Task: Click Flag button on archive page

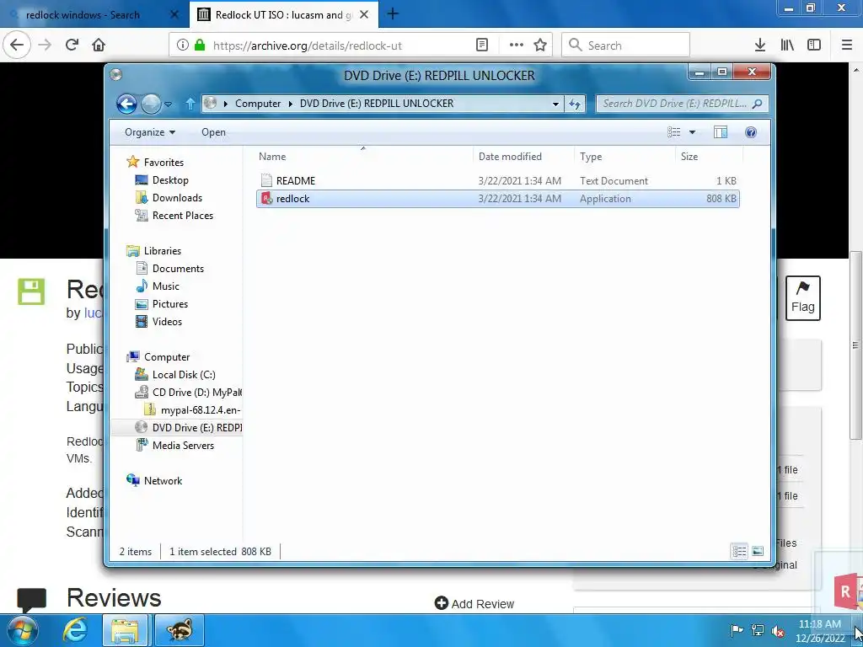Action: click(803, 297)
